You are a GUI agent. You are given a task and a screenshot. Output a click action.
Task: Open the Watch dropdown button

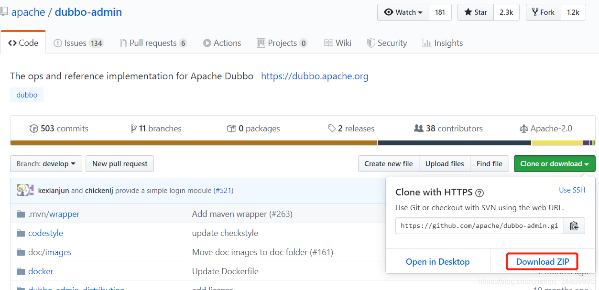[x=403, y=12]
